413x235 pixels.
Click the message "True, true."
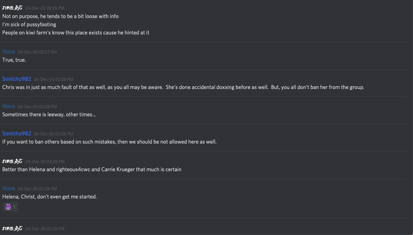(14, 60)
